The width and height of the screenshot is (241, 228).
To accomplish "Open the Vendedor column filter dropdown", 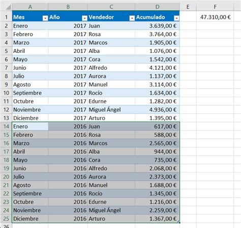I will pos(132,18).
